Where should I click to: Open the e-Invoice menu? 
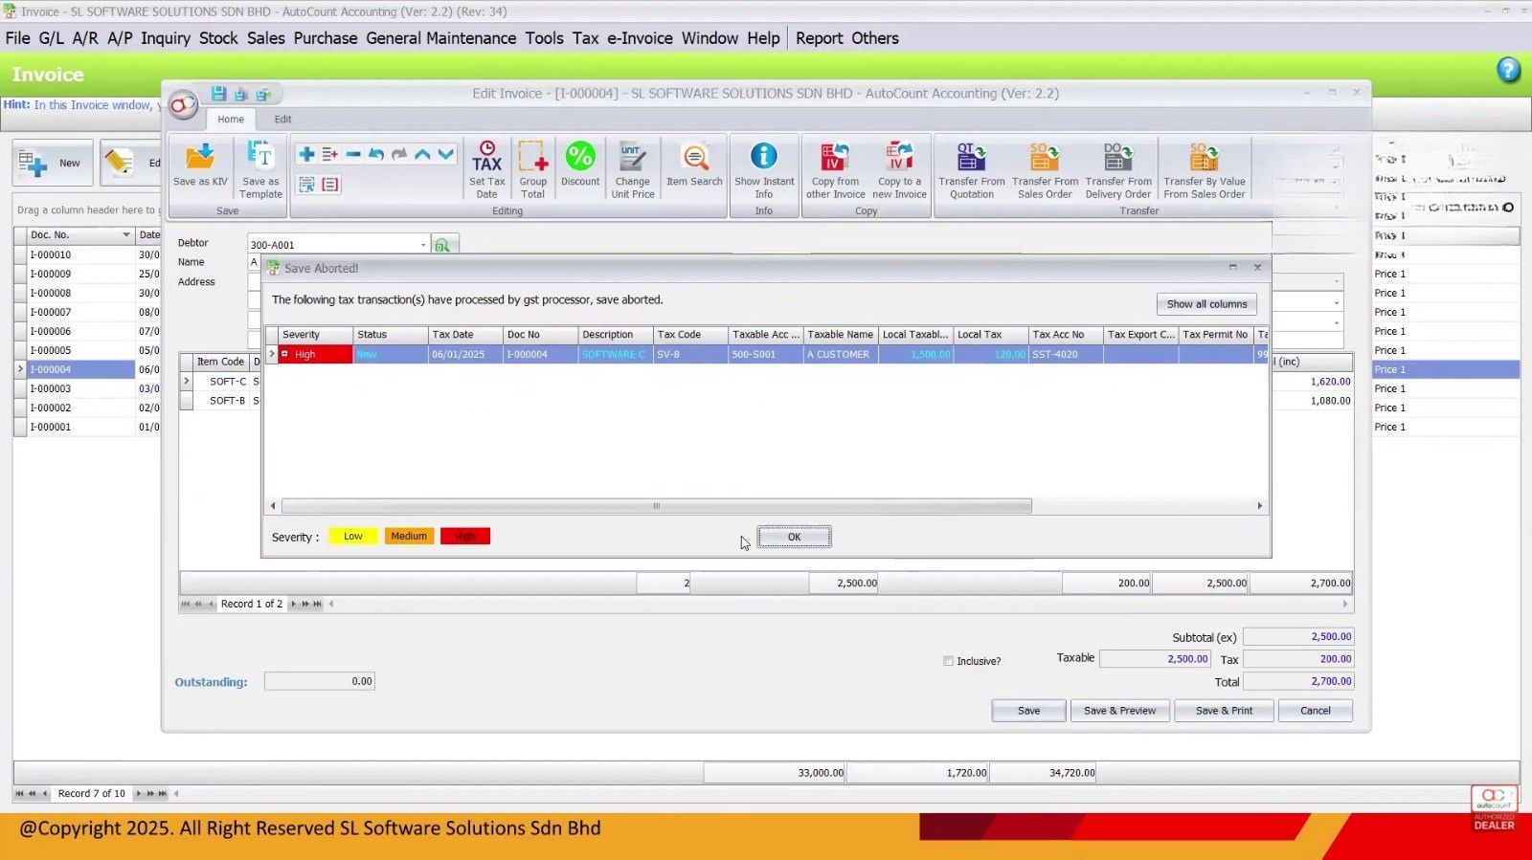click(640, 38)
